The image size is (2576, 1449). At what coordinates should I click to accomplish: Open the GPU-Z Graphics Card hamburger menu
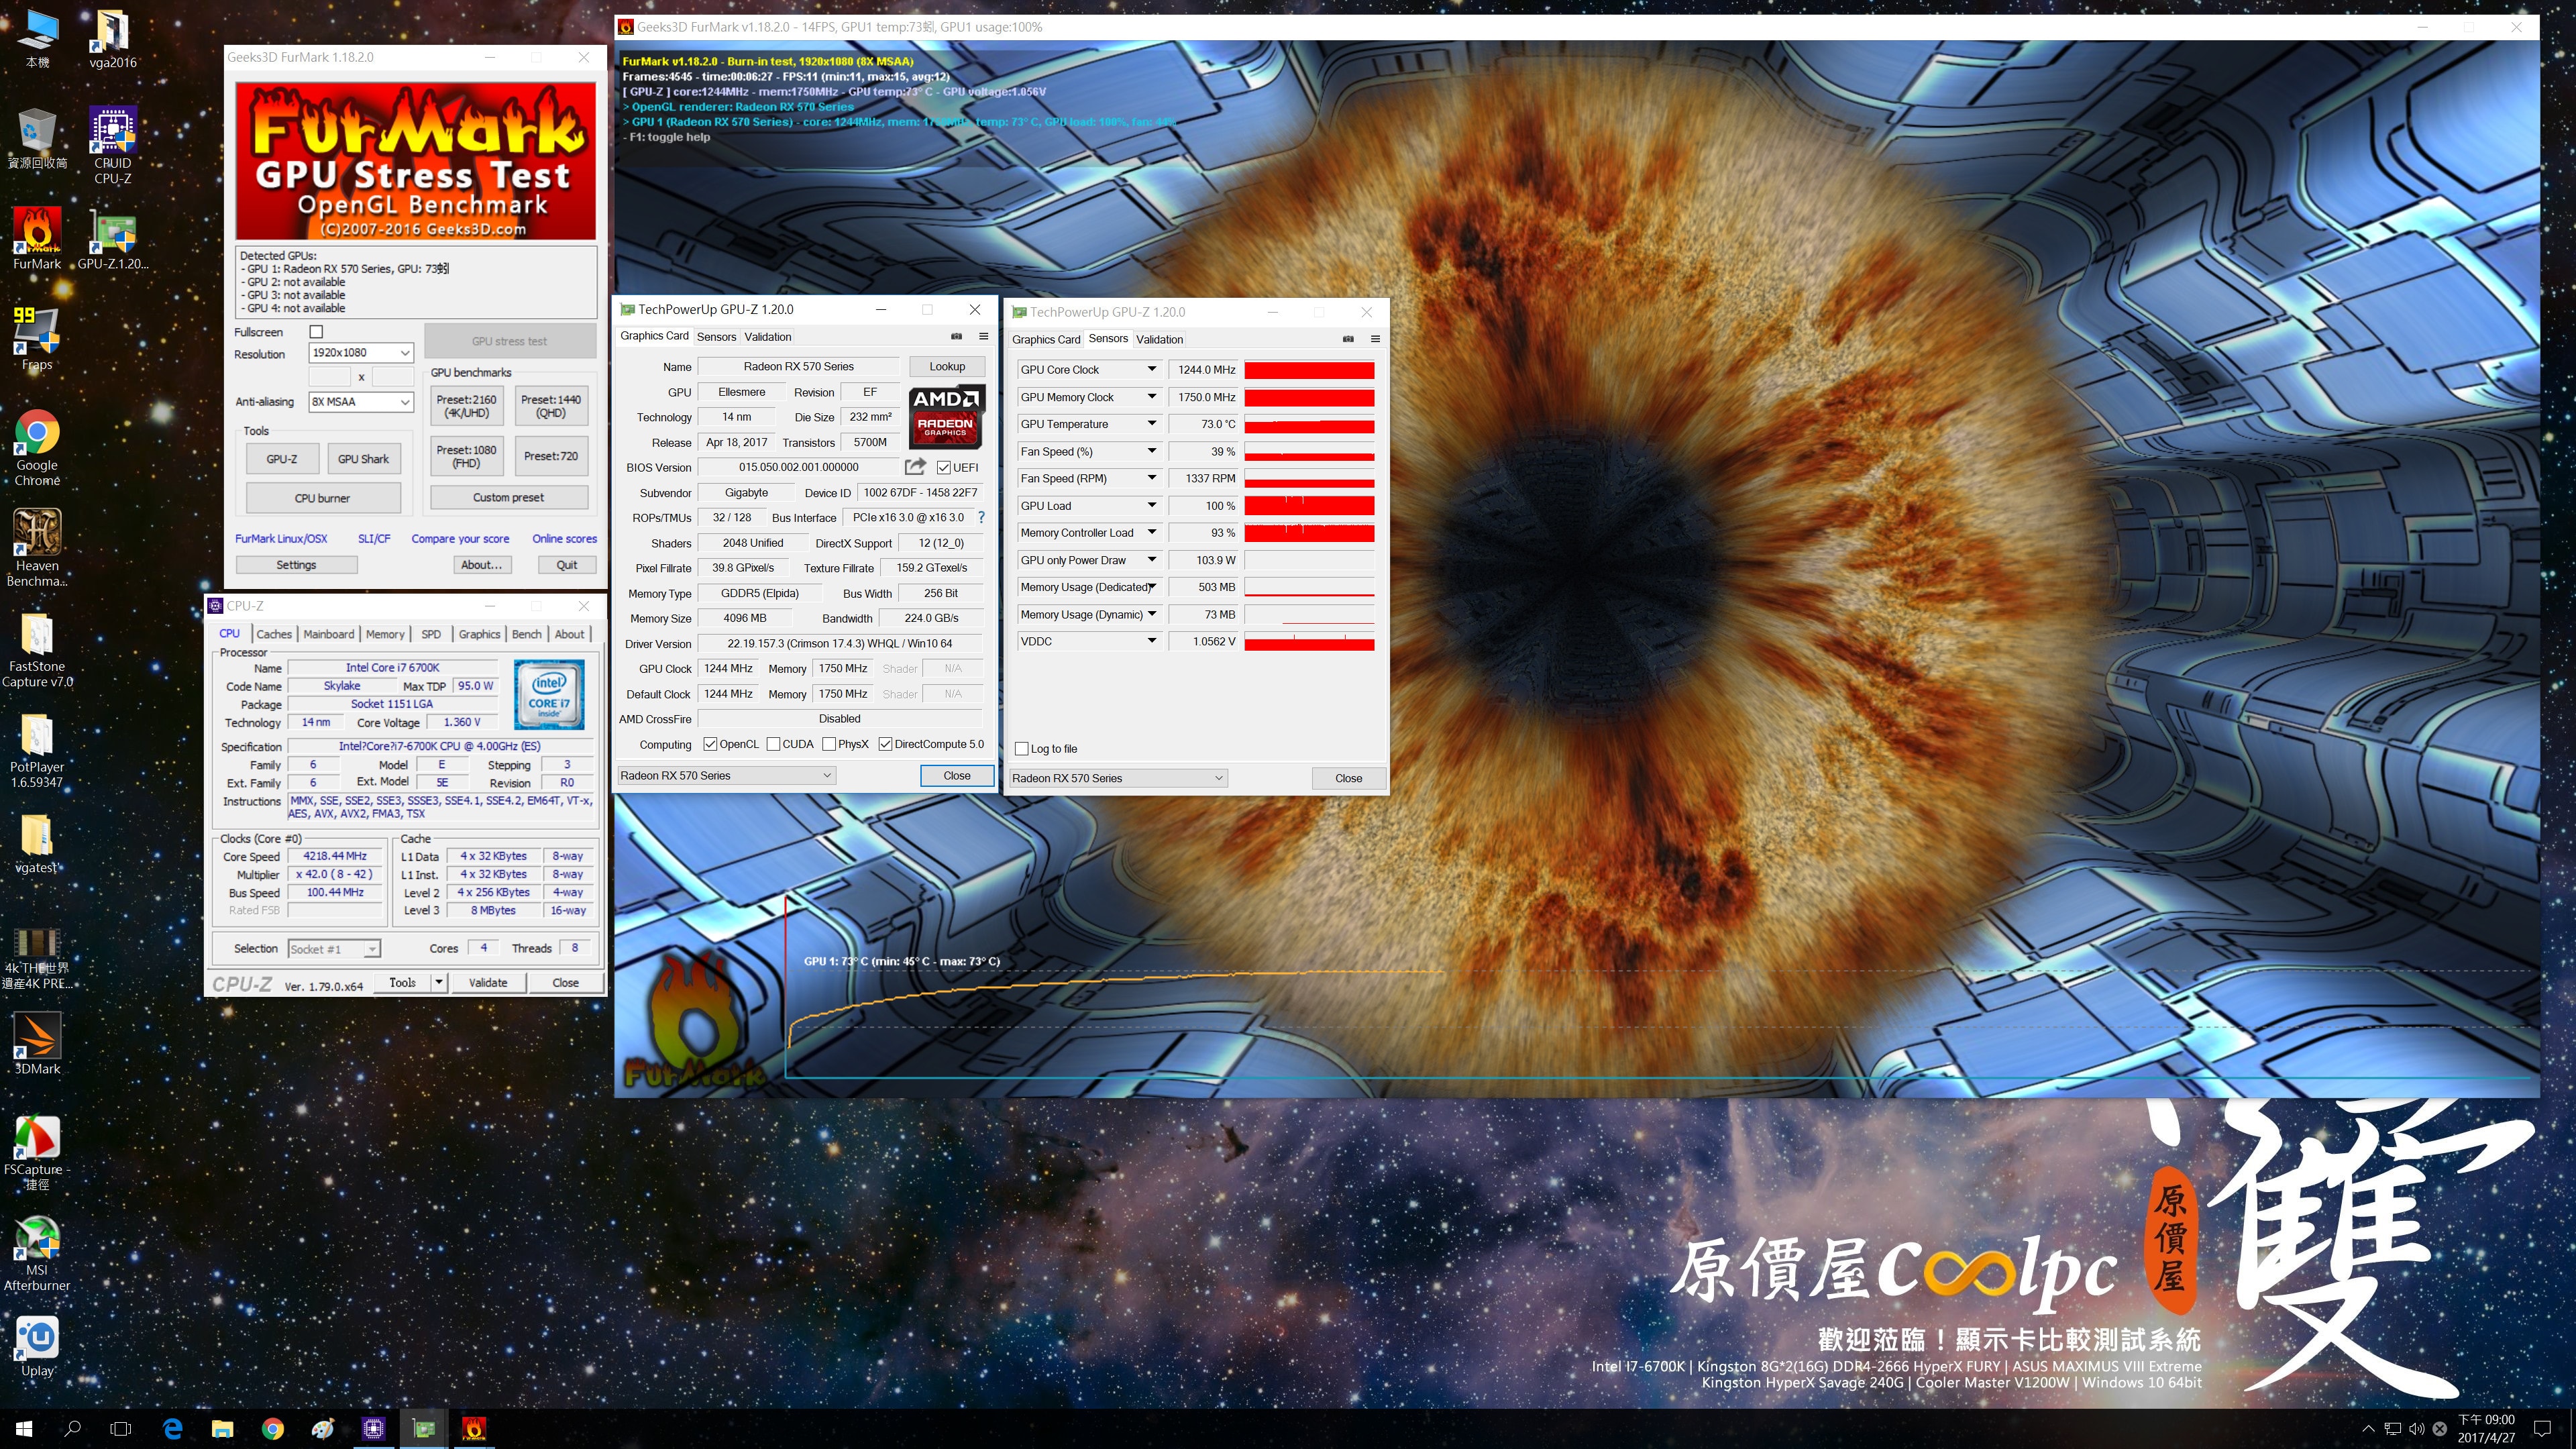point(983,336)
